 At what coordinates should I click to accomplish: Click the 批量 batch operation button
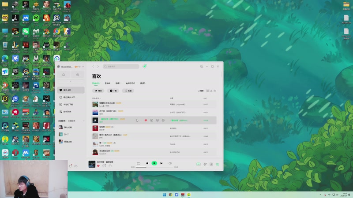(x=128, y=91)
